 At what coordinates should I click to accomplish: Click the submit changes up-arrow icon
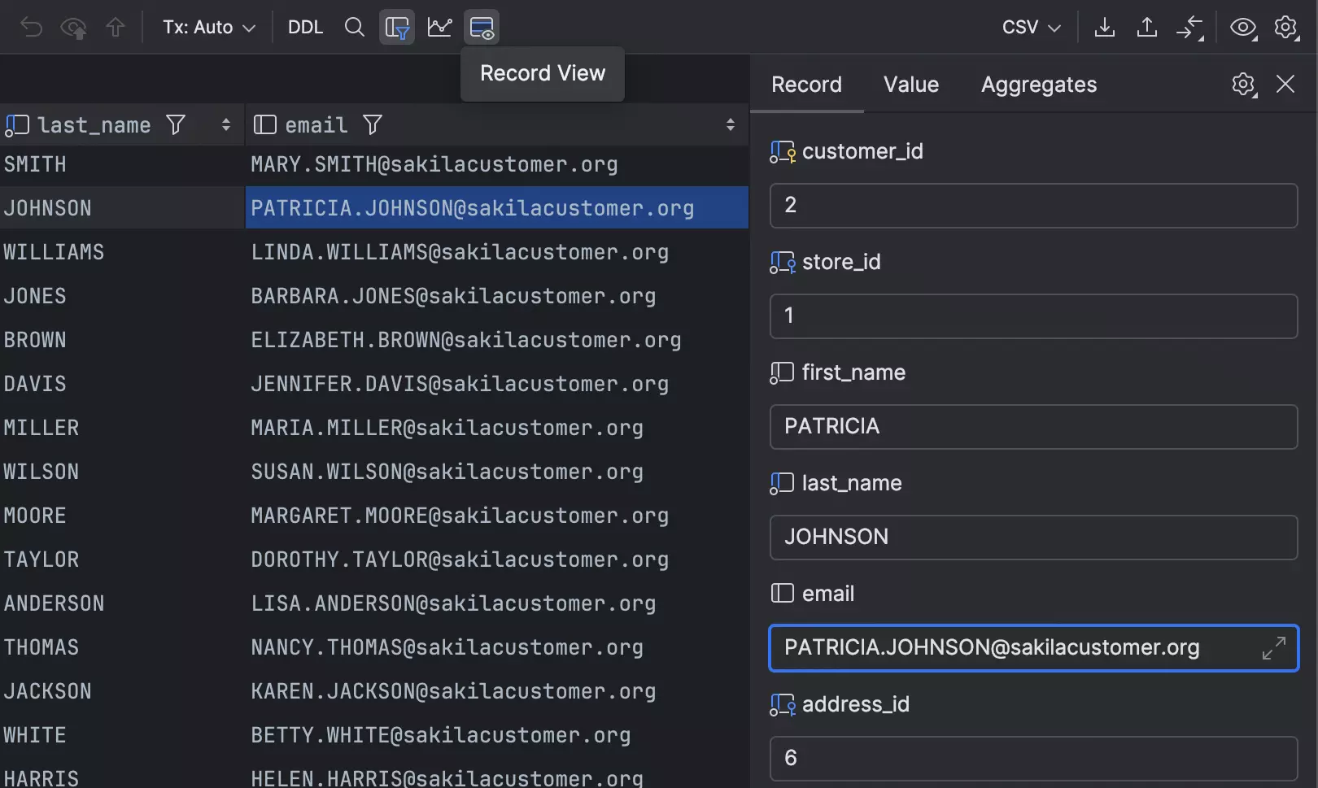click(116, 28)
